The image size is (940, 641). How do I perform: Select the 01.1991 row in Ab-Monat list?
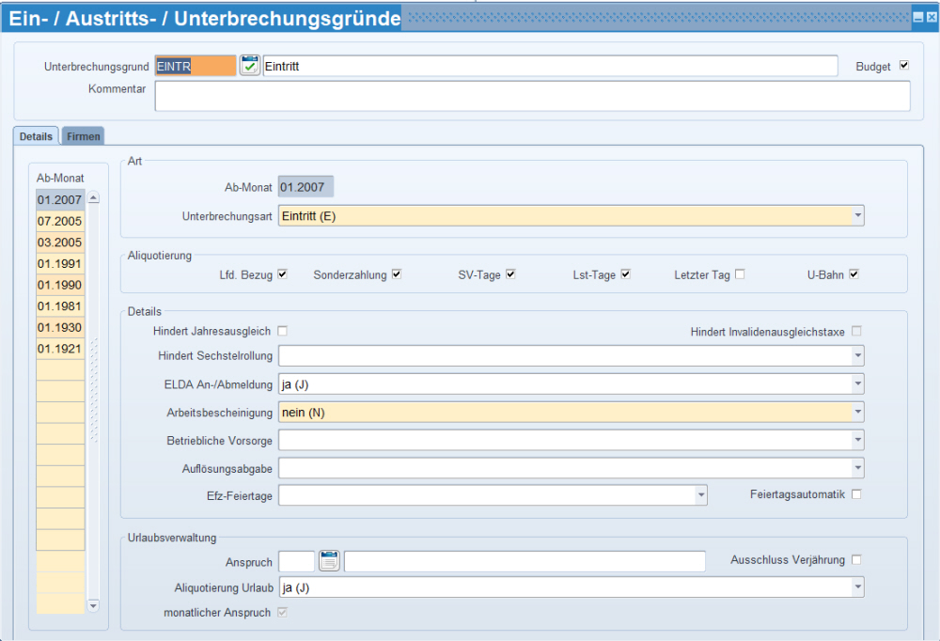pyautogui.click(x=60, y=263)
